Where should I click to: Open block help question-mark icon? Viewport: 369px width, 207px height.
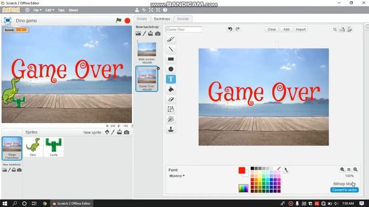[165, 10]
